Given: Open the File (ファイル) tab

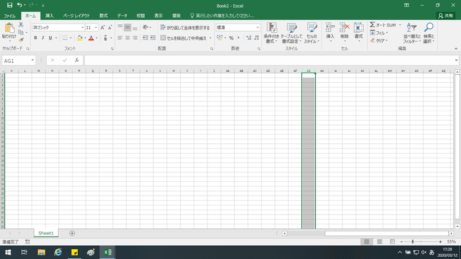Looking at the screenshot, I should 10,16.
